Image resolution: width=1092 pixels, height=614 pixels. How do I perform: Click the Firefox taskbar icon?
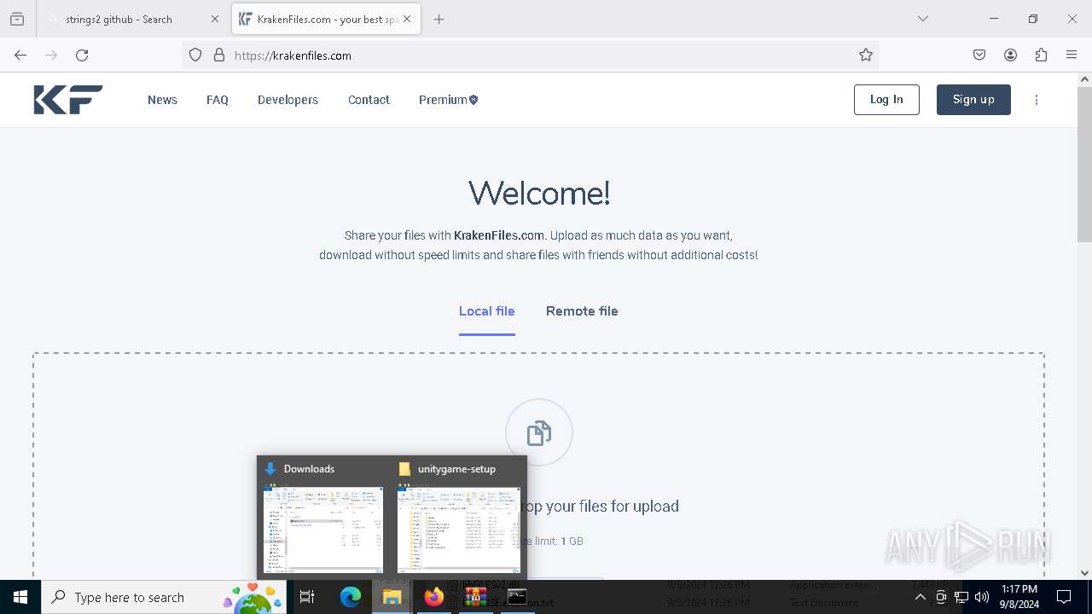[x=433, y=597]
